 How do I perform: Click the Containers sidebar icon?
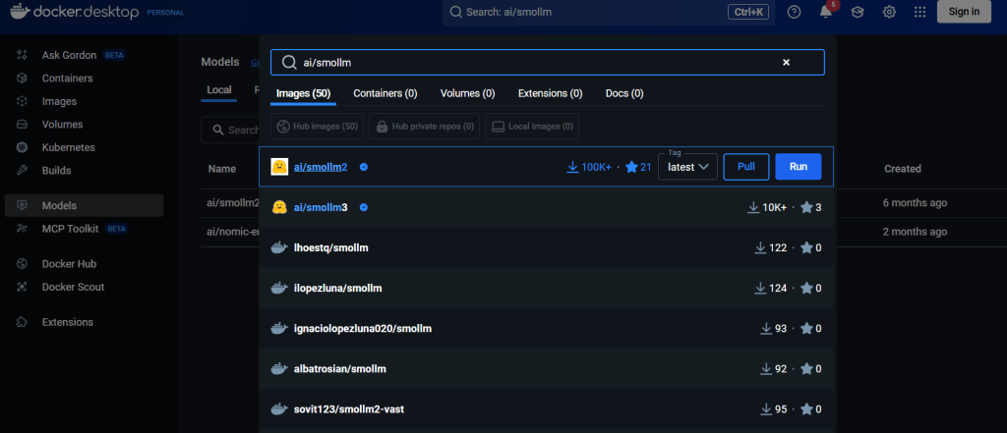[x=22, y=79]
